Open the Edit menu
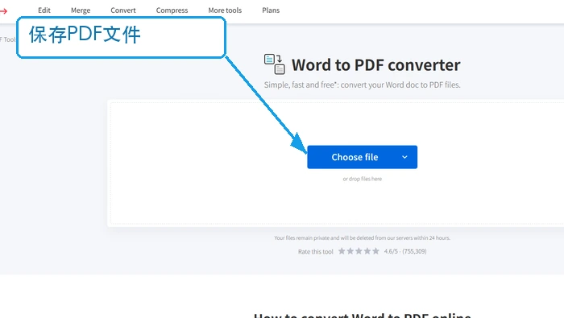 44,10
